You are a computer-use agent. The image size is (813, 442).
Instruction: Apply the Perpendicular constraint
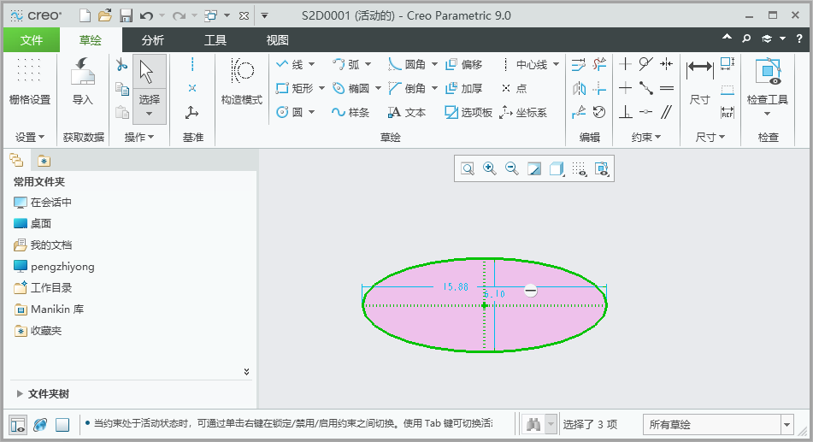[625, 112]
